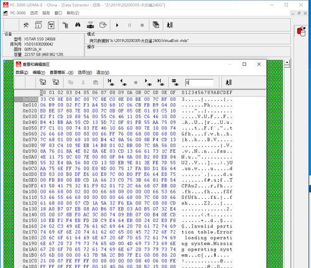
Task: Open the hammer-and-wrench tools icon
Action: coord(26,25)
